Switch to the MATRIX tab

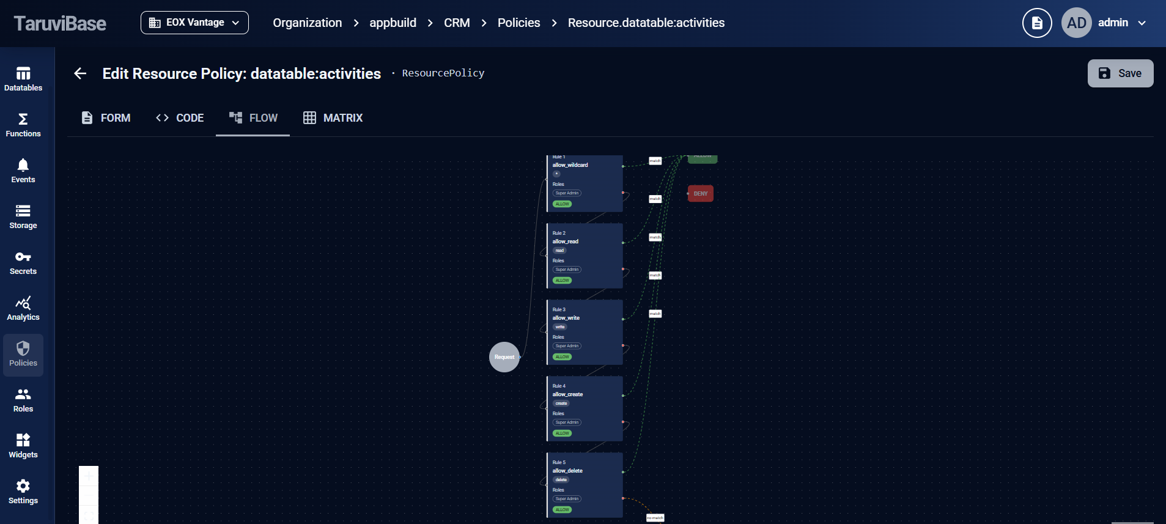coord(333,118)
